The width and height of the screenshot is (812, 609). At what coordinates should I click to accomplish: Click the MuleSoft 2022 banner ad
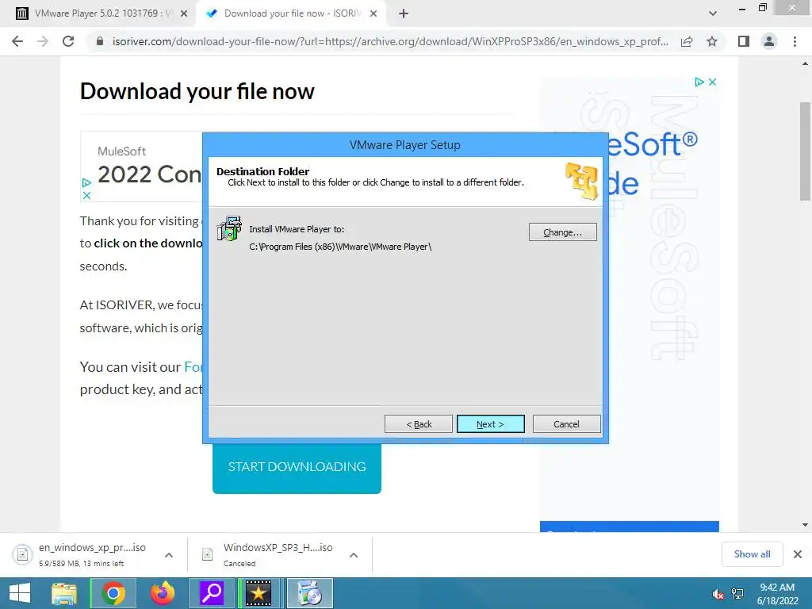tap(142, 167)
